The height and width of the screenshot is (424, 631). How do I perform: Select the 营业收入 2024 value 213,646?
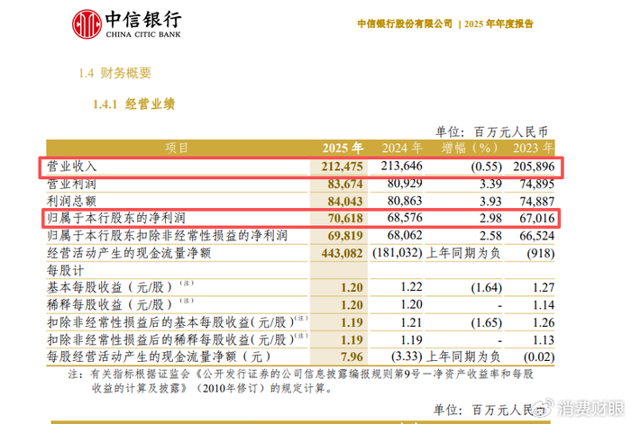pyautogui.click(x=402, y=166)
